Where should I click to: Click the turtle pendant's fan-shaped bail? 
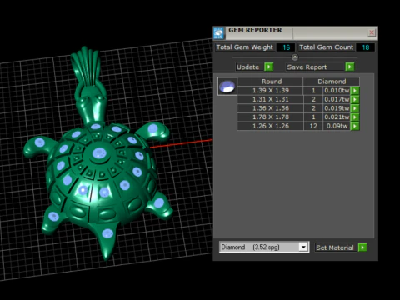86,65
